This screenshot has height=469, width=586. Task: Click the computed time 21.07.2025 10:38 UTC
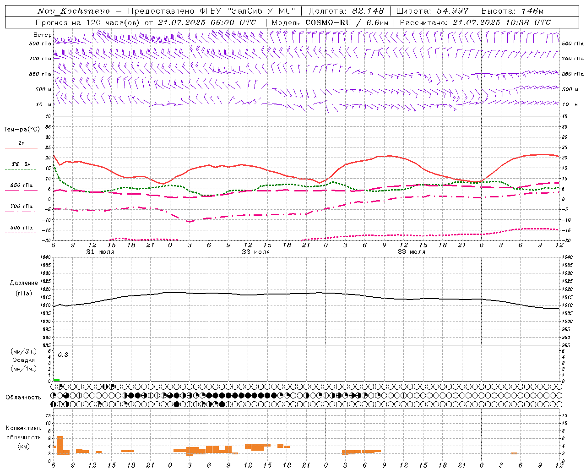[x=501, y=22]
